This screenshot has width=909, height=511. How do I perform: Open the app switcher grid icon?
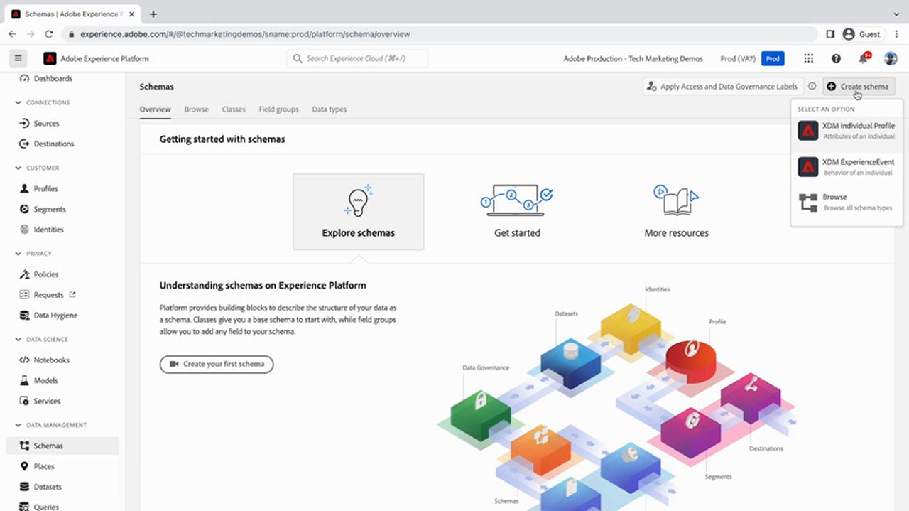pyautogui.click(x=809, y=58)
